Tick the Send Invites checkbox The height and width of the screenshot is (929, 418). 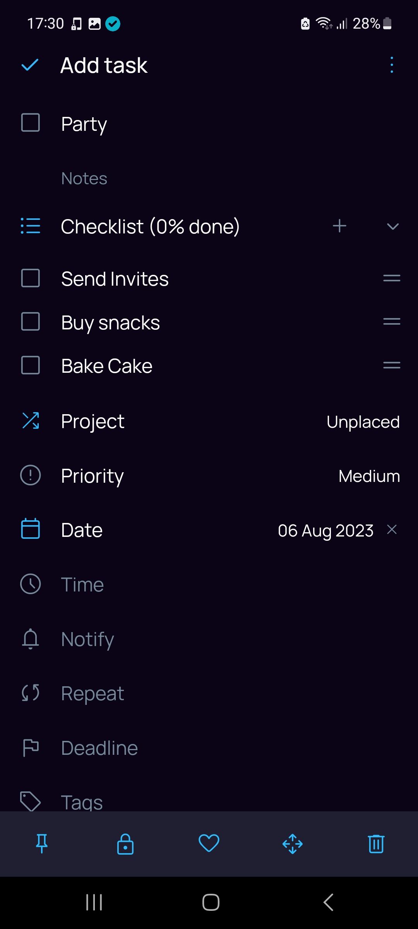point(31,278)
